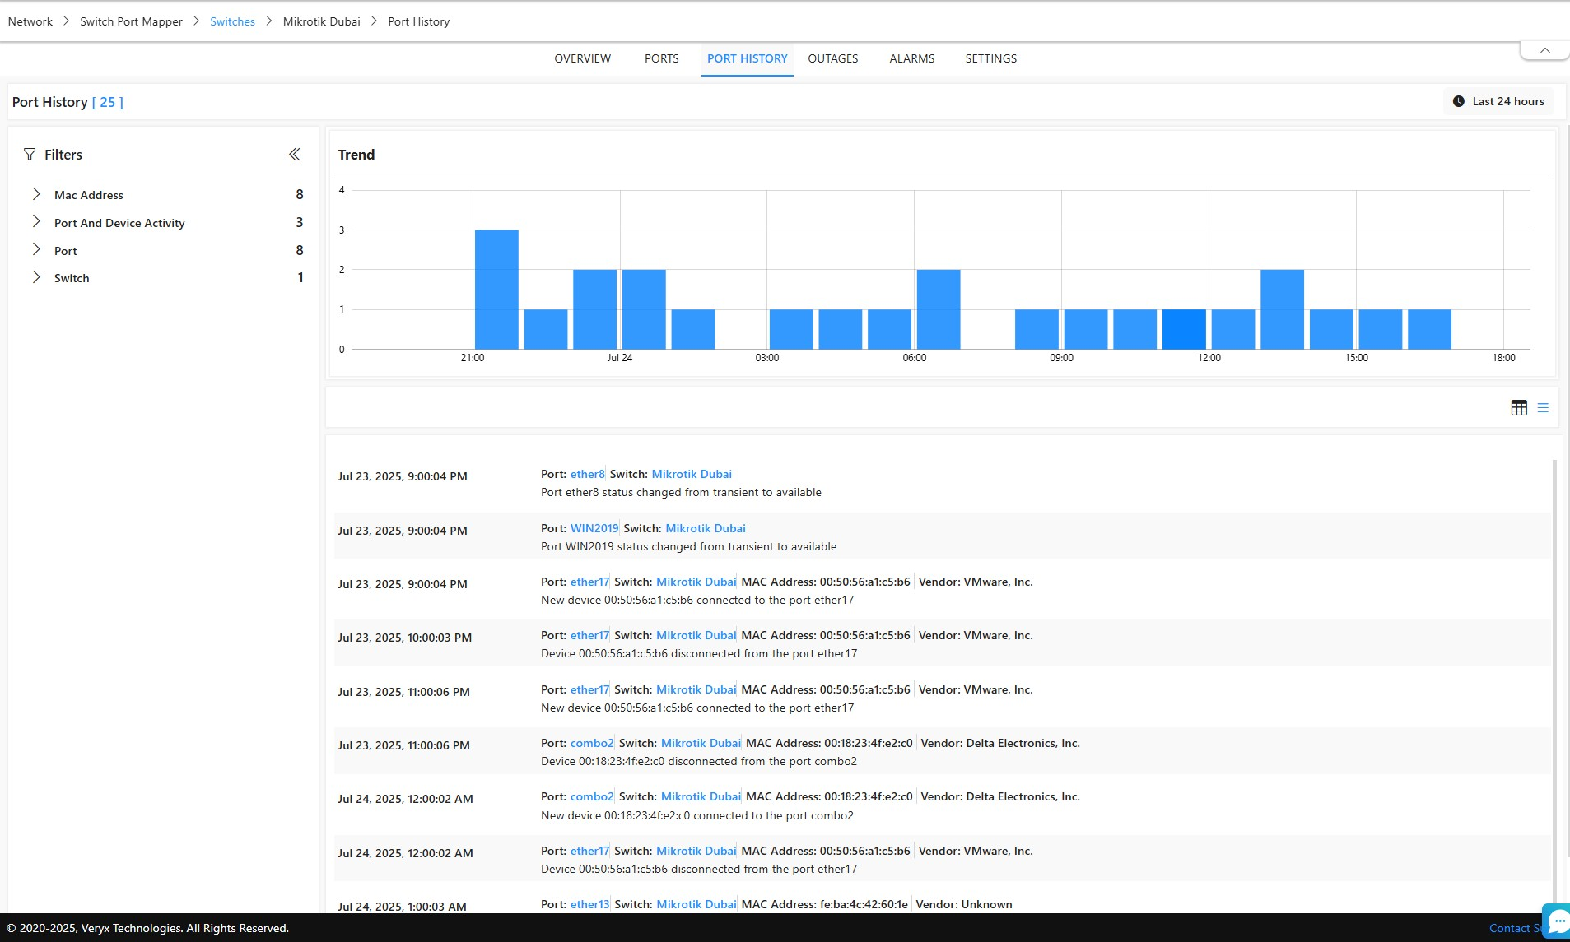Open the WIN2019 port link
1570x942 pixels.
pos(594,528)
